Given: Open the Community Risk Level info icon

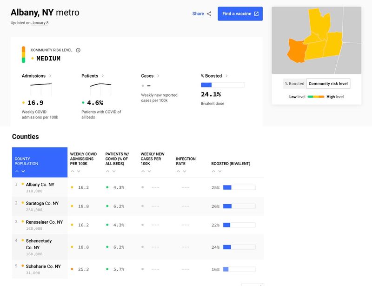Looking at the screenshot, I should click(x=78, y=50).
